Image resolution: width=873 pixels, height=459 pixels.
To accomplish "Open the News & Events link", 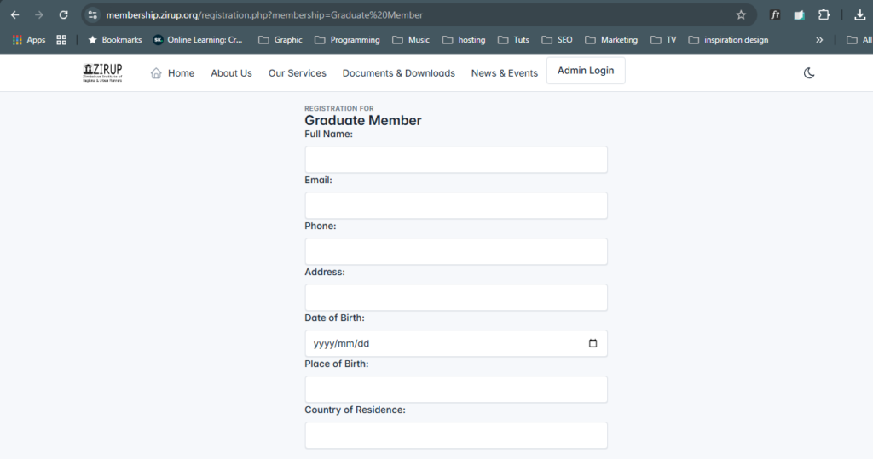I will (504, 73).
